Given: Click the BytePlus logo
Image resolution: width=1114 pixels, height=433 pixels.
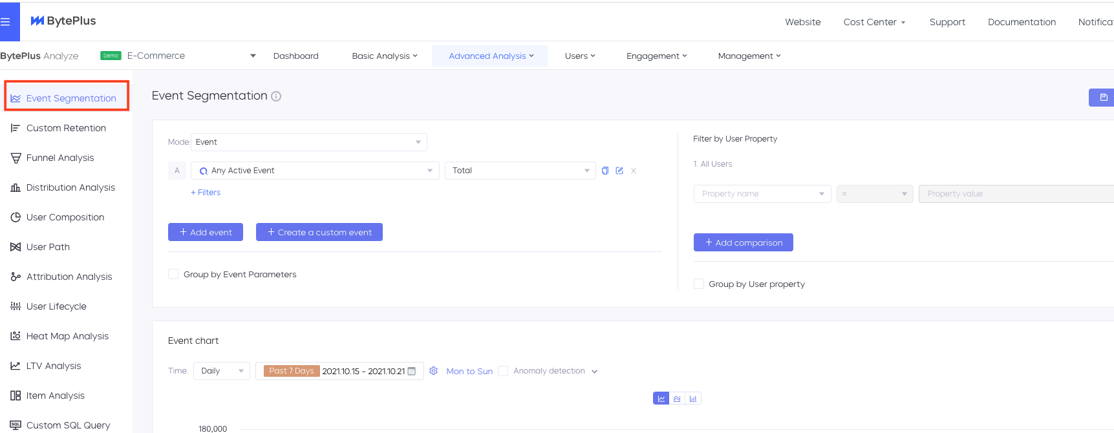Looking at the screenshot, I should point(63,21).
